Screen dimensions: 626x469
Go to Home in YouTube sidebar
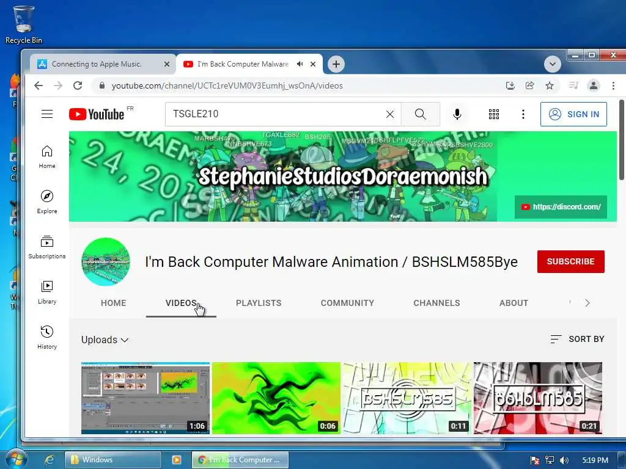[47, 157]
